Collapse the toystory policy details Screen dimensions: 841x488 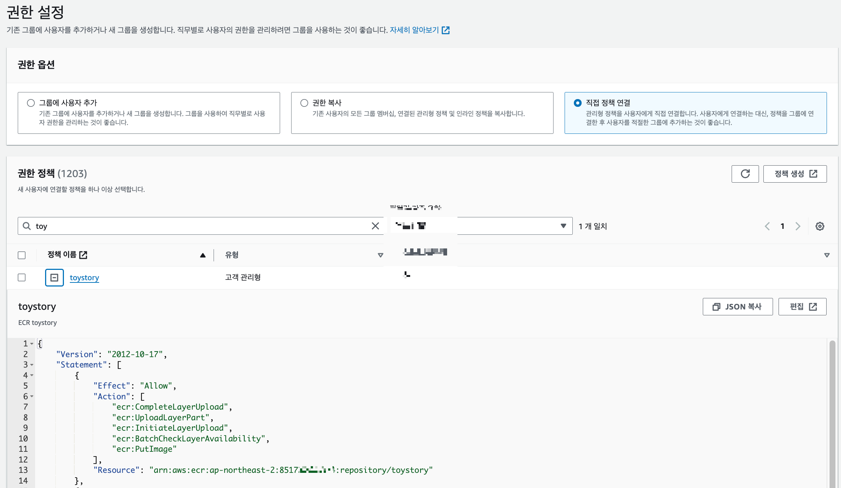click(x=54, y=278)
